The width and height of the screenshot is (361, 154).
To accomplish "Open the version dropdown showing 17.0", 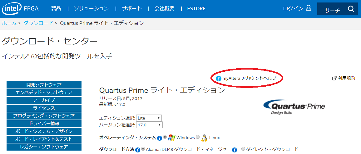I will pos(149,125).
